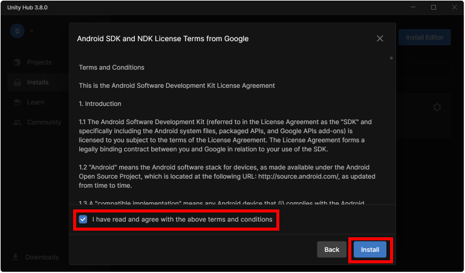Image resolution: width=465 pixels, height=273 pixels.
Task: Maximize the Unity Hub window
Action: point(434,7)
